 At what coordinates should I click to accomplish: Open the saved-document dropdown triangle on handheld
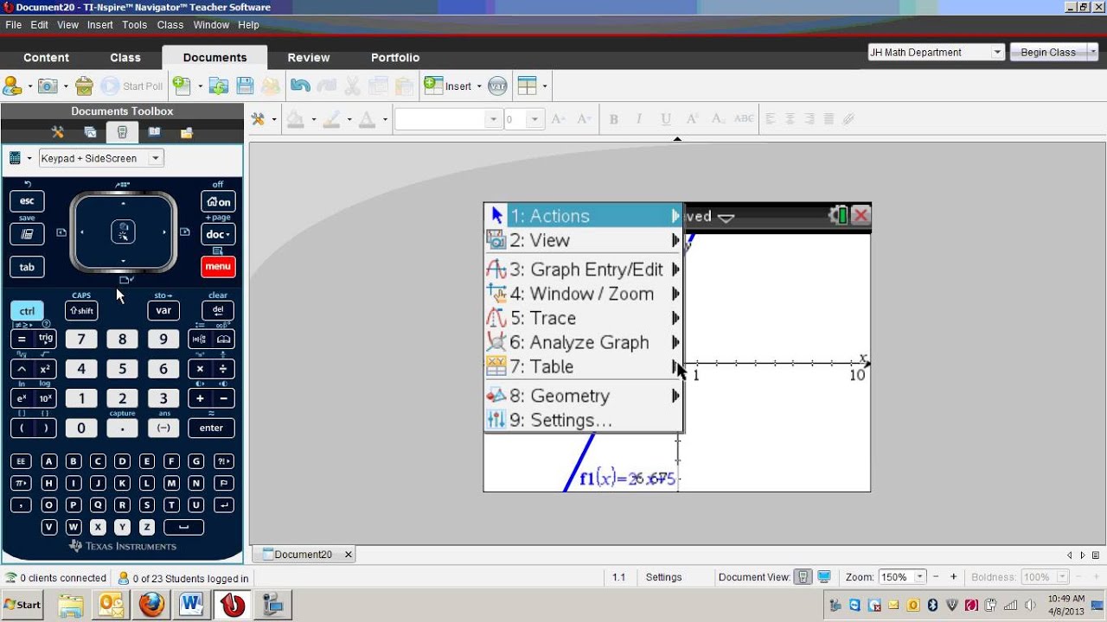click(726, 218)
